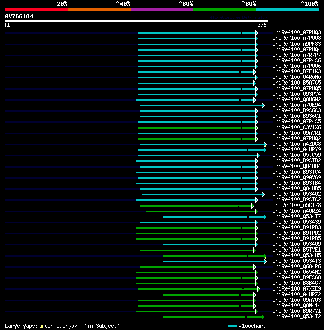Open the UniRef100_Q4R0H0 entry

pos(297,77)
